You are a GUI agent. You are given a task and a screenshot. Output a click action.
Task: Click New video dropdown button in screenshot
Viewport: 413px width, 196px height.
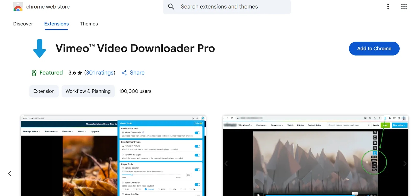pyautogui.click(x=400, y=125)
